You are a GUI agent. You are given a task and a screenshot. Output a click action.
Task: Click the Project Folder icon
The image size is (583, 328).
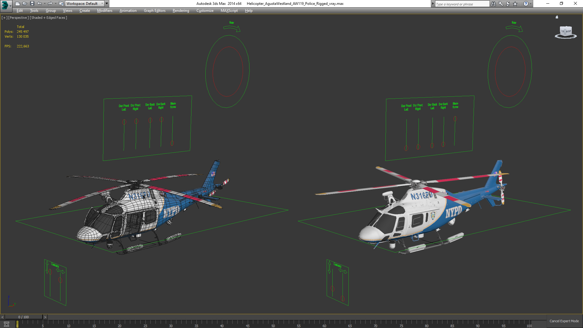[x=61, y=4]
